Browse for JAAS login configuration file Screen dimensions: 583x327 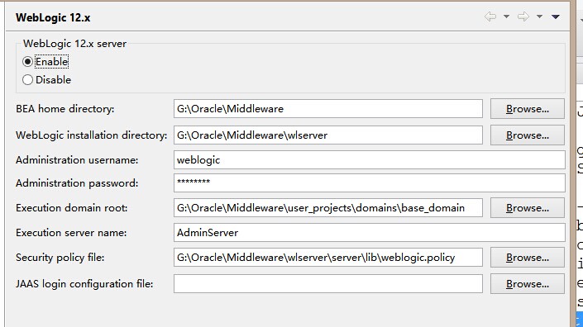[528, 284]
